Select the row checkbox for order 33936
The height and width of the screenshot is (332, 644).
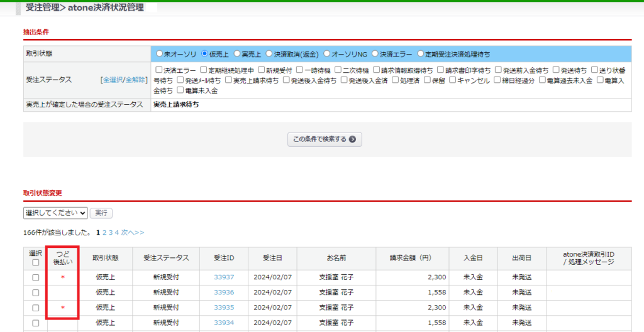coord(35,292)
